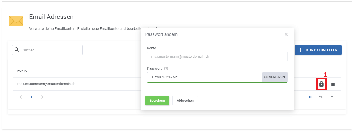Click the yellow envelope Email icon

click(x=16, y=21)
